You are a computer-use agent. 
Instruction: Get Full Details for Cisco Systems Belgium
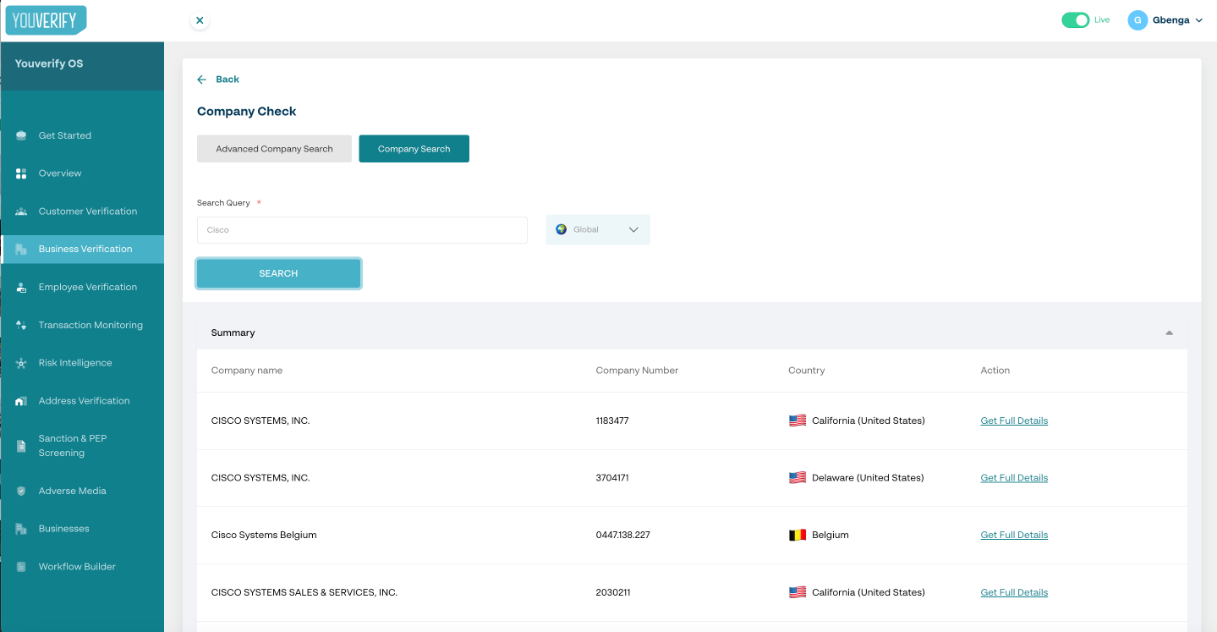1013,535
